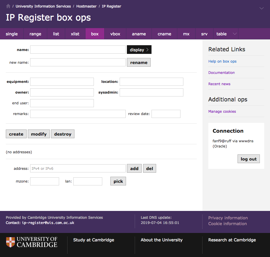This screenshot has height=257, width=270.
Task: Click the destroy button
Action: [63, 134]
